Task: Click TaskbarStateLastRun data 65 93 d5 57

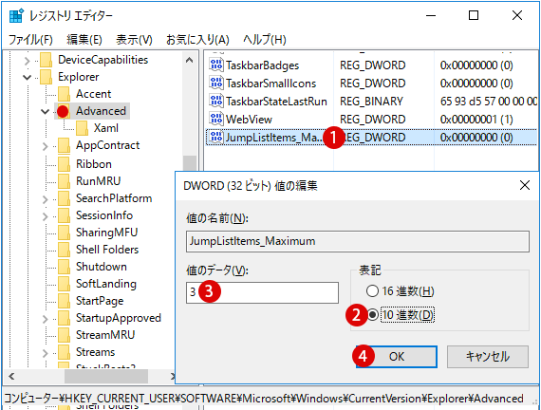Action: click(489, 102)
